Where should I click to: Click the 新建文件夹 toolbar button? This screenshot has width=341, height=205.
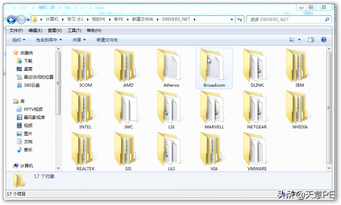pyautogui.click(x=107, y=40)
